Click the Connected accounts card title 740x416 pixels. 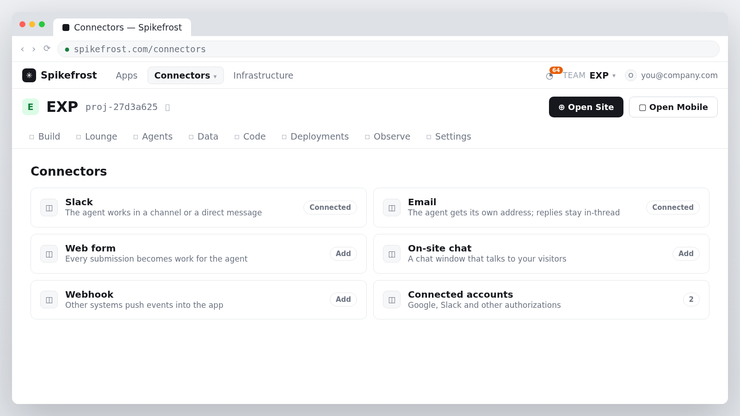(461, 294)
